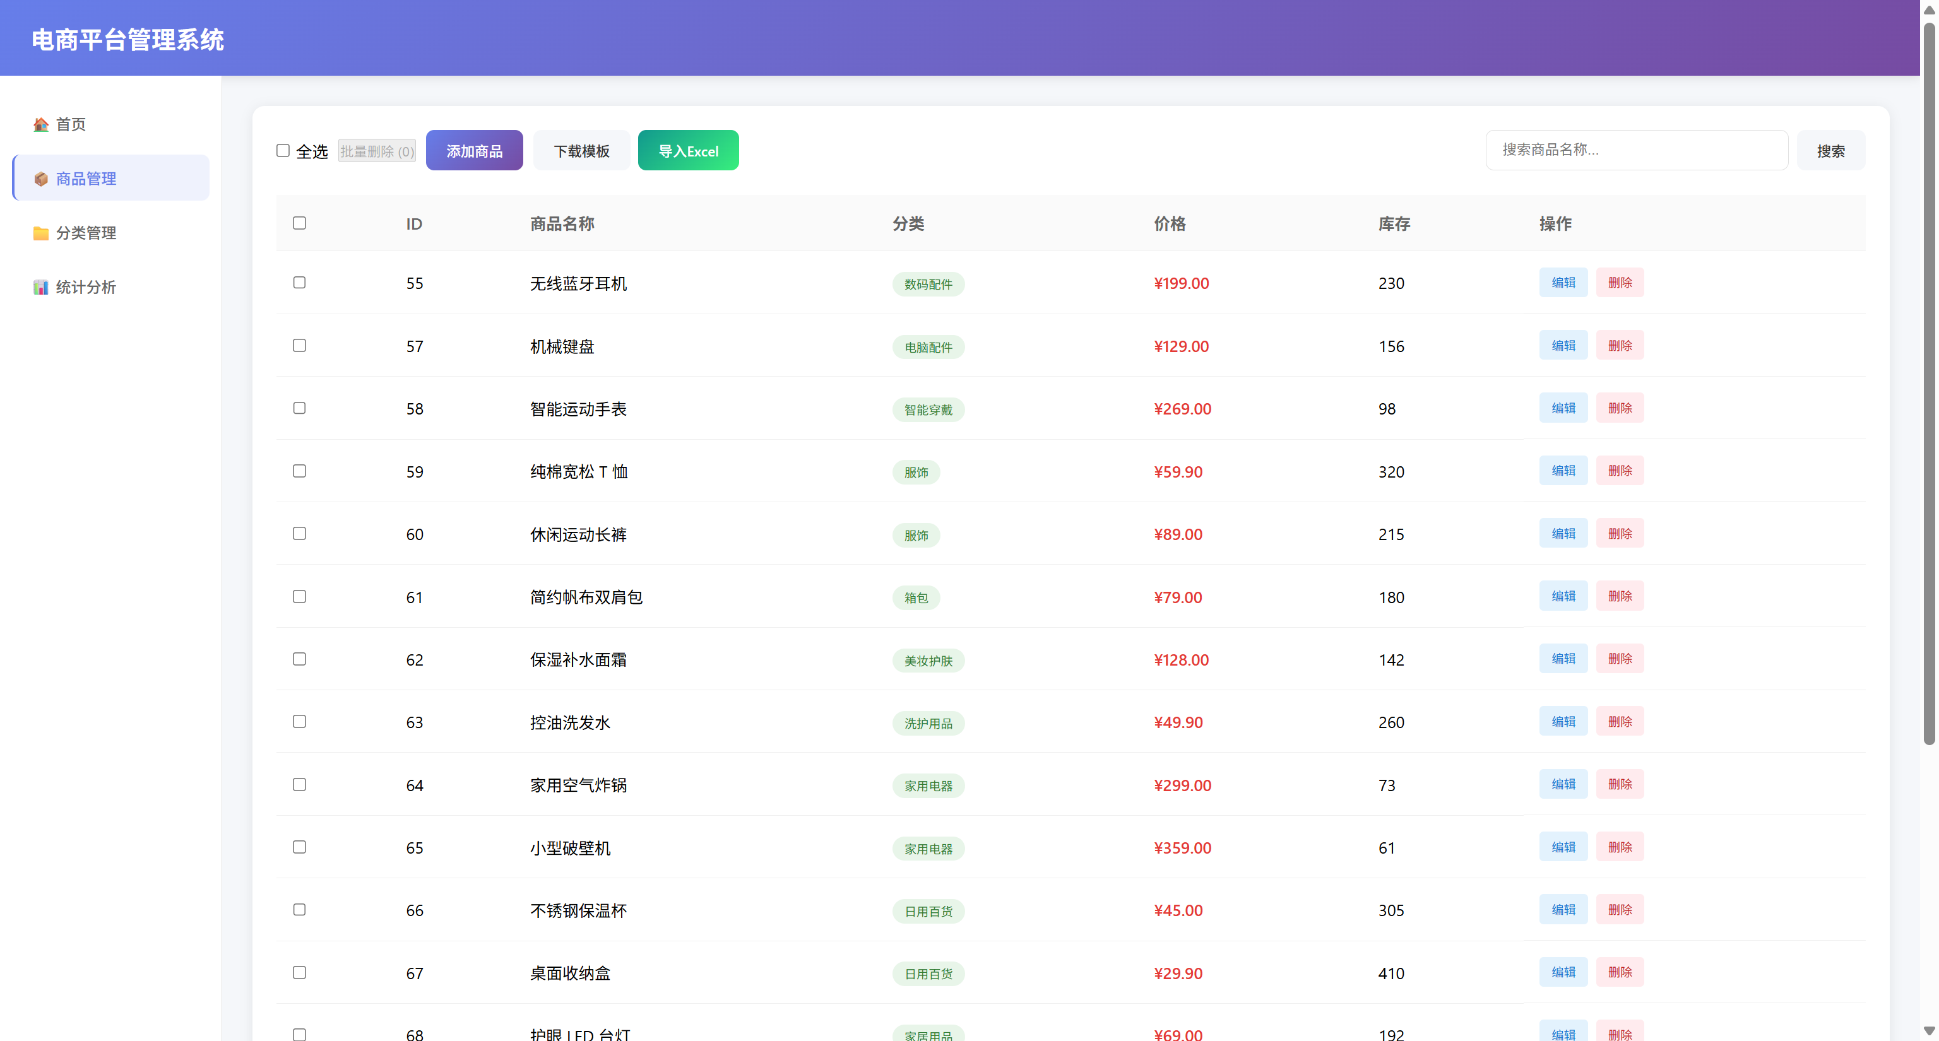The image size is (1939, 1041).
Task: Click the 电商平台管理系统 title
Action: [x=127, y=40]
